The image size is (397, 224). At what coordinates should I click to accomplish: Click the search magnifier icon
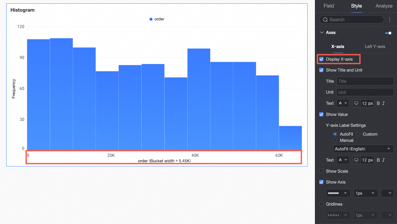325,20
